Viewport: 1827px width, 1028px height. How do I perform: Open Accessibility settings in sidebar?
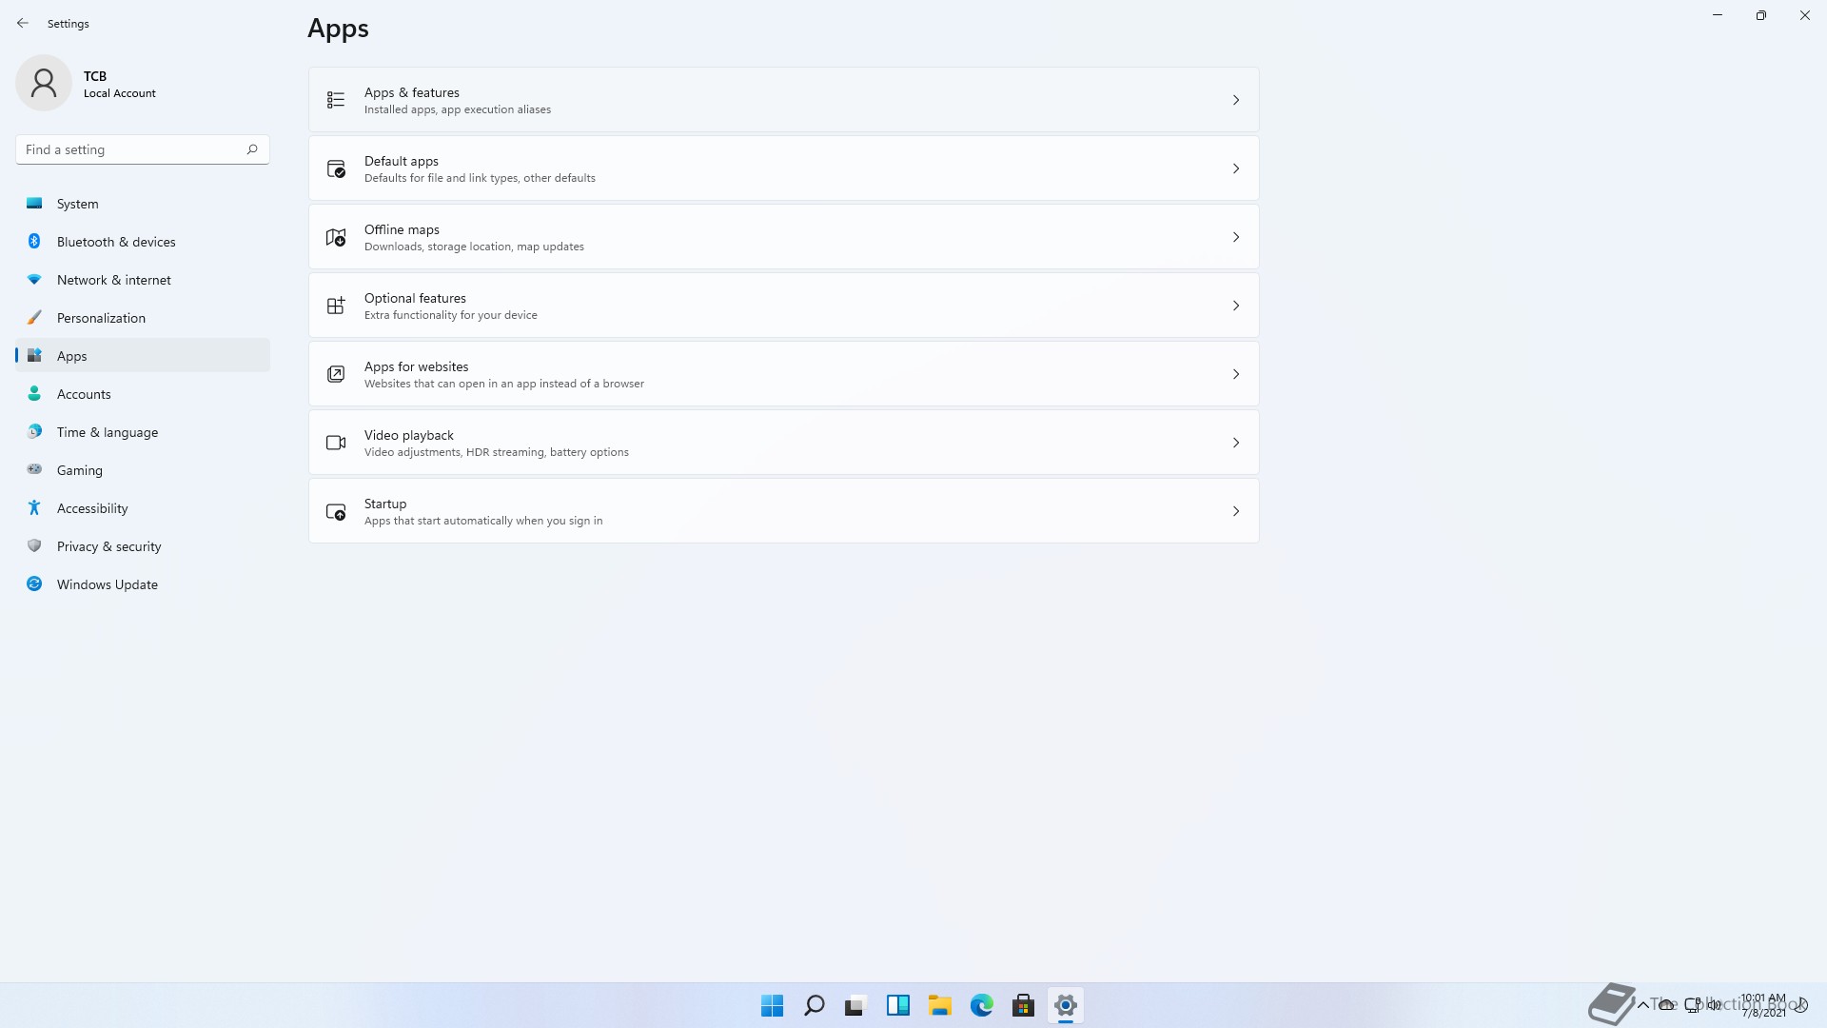click(x=143, y=508)
